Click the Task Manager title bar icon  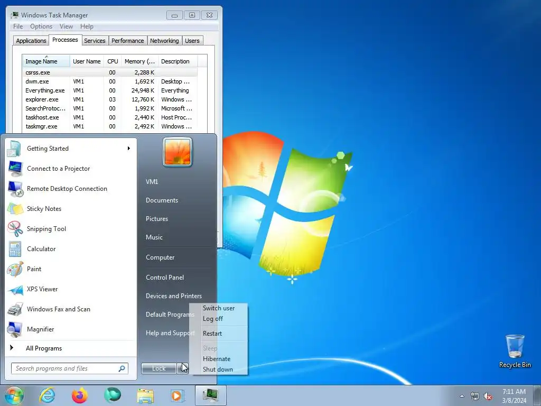(14, 15)
